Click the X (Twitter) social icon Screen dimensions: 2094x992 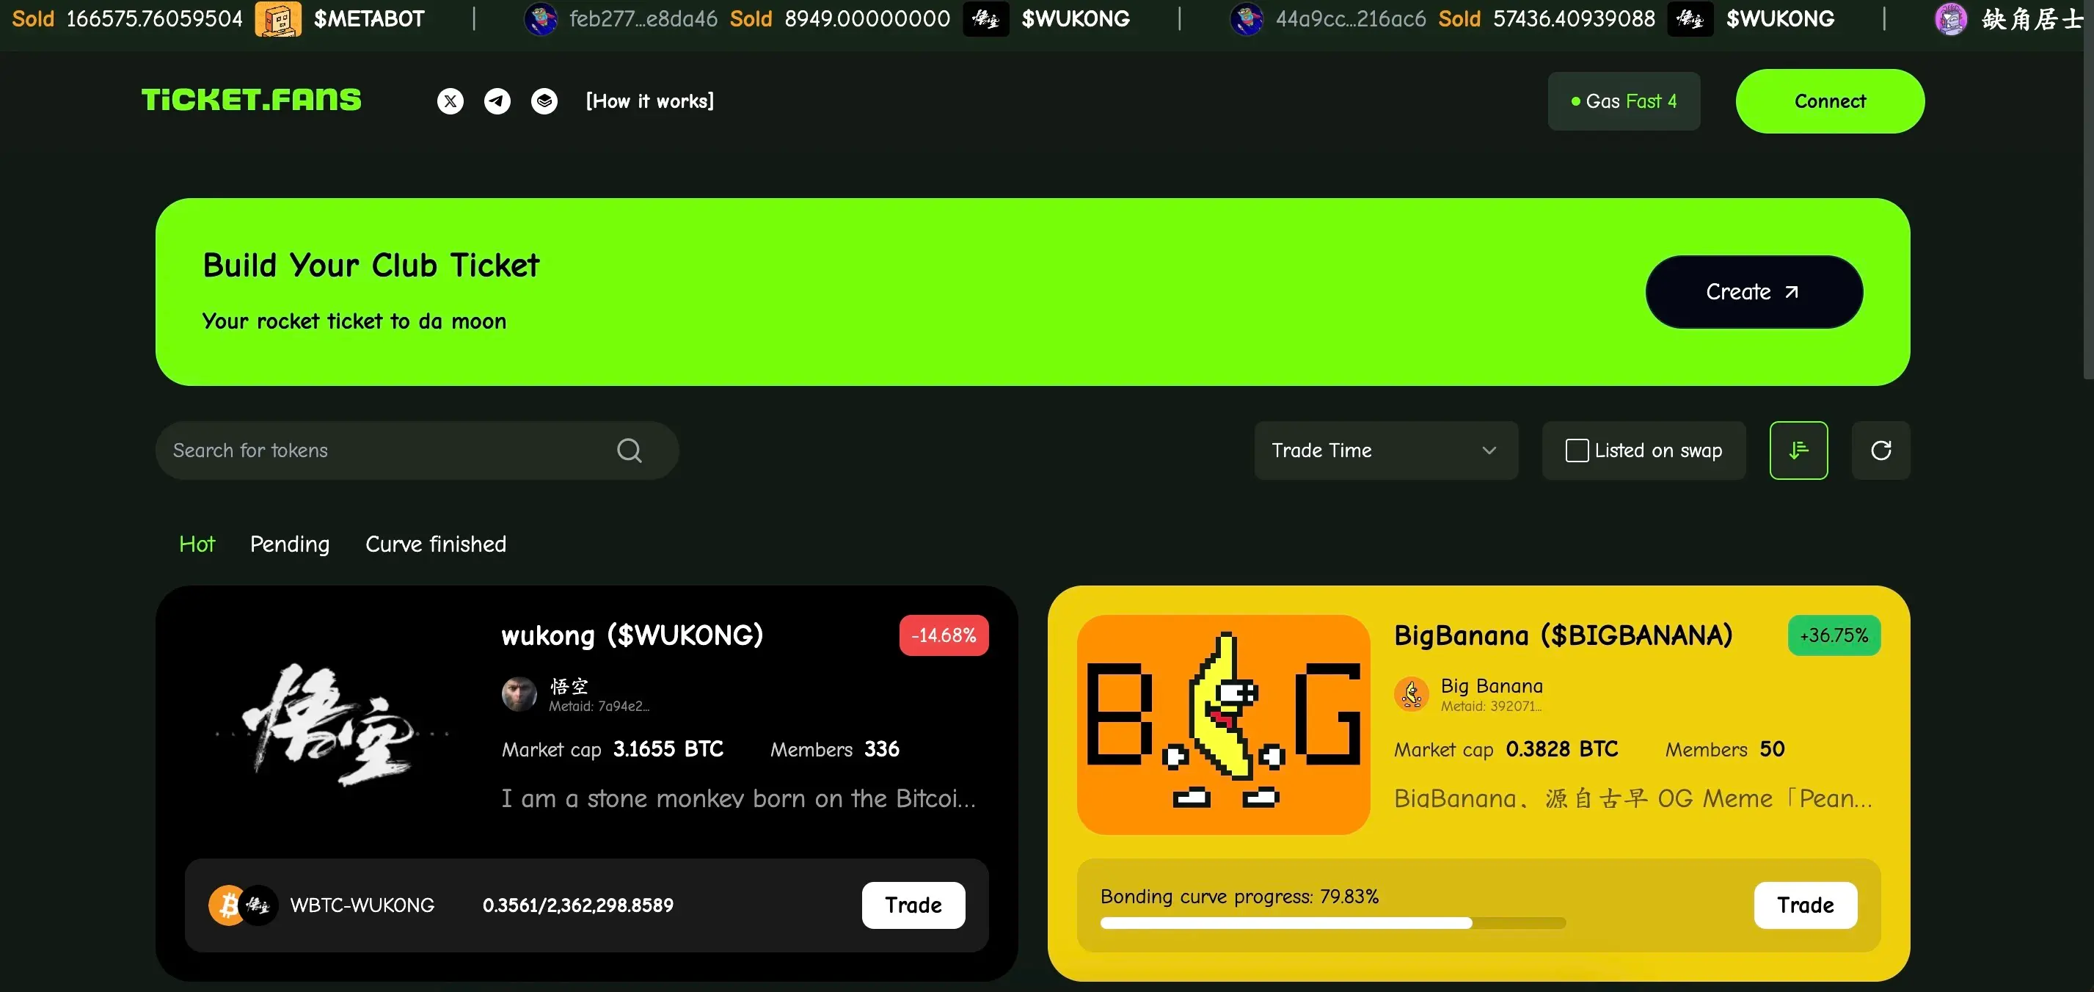click(450, 100)
